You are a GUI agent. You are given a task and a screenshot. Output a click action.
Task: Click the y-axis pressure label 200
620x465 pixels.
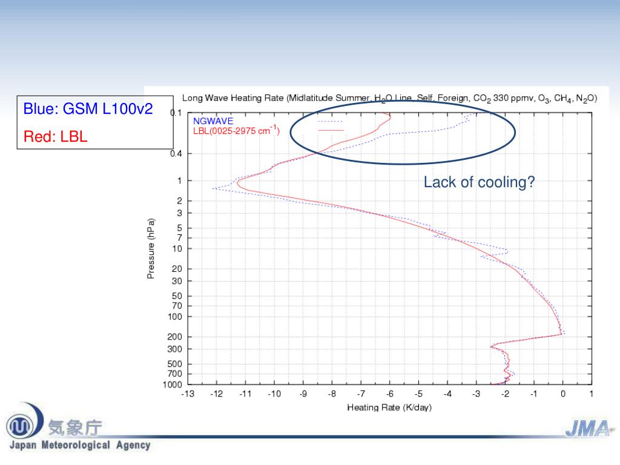coord(175,337)
